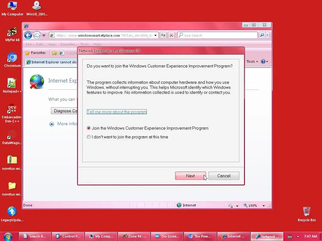Open LegacyUpdate desktop icon
The image size is (322, 241).
click(12, 214)
